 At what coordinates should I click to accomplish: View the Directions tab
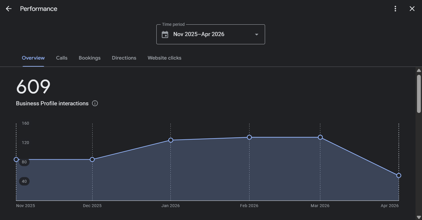point(124,58)
